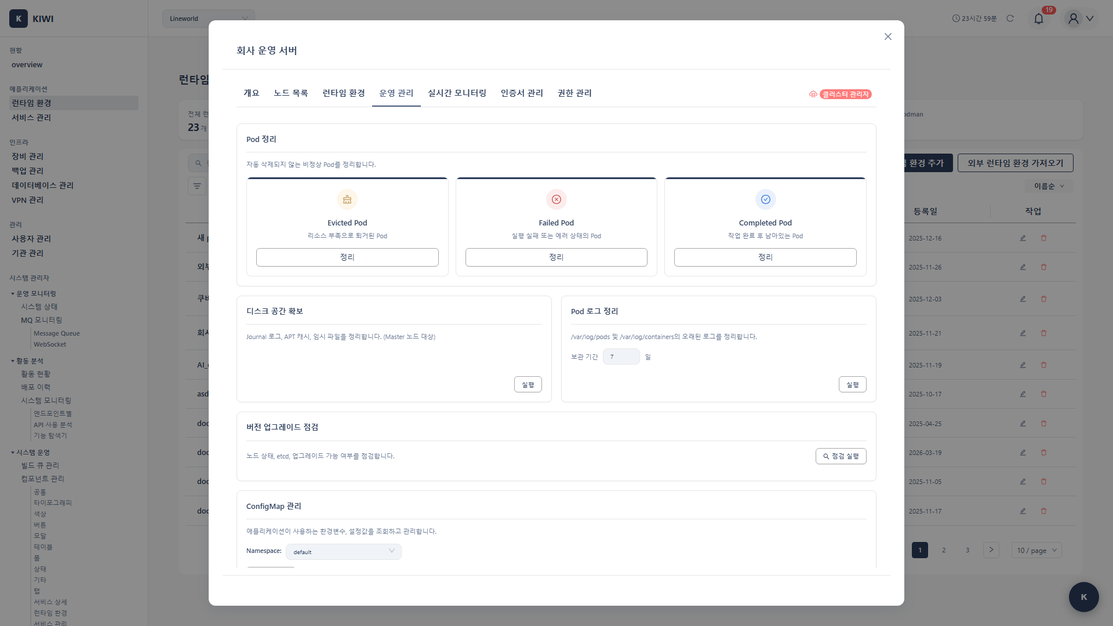Go to next pagination page arrow
The image size is (1113, 626).
pyautogui.click(x=991, y=550)
